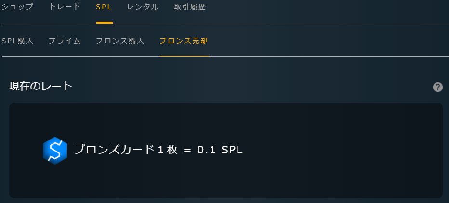Viewport: 449px width, 203px height.
Task: Click orange underline beneath SPL tab
Action: click(105, 23)
